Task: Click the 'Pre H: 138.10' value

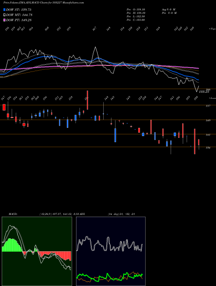Action: [136, 13]
